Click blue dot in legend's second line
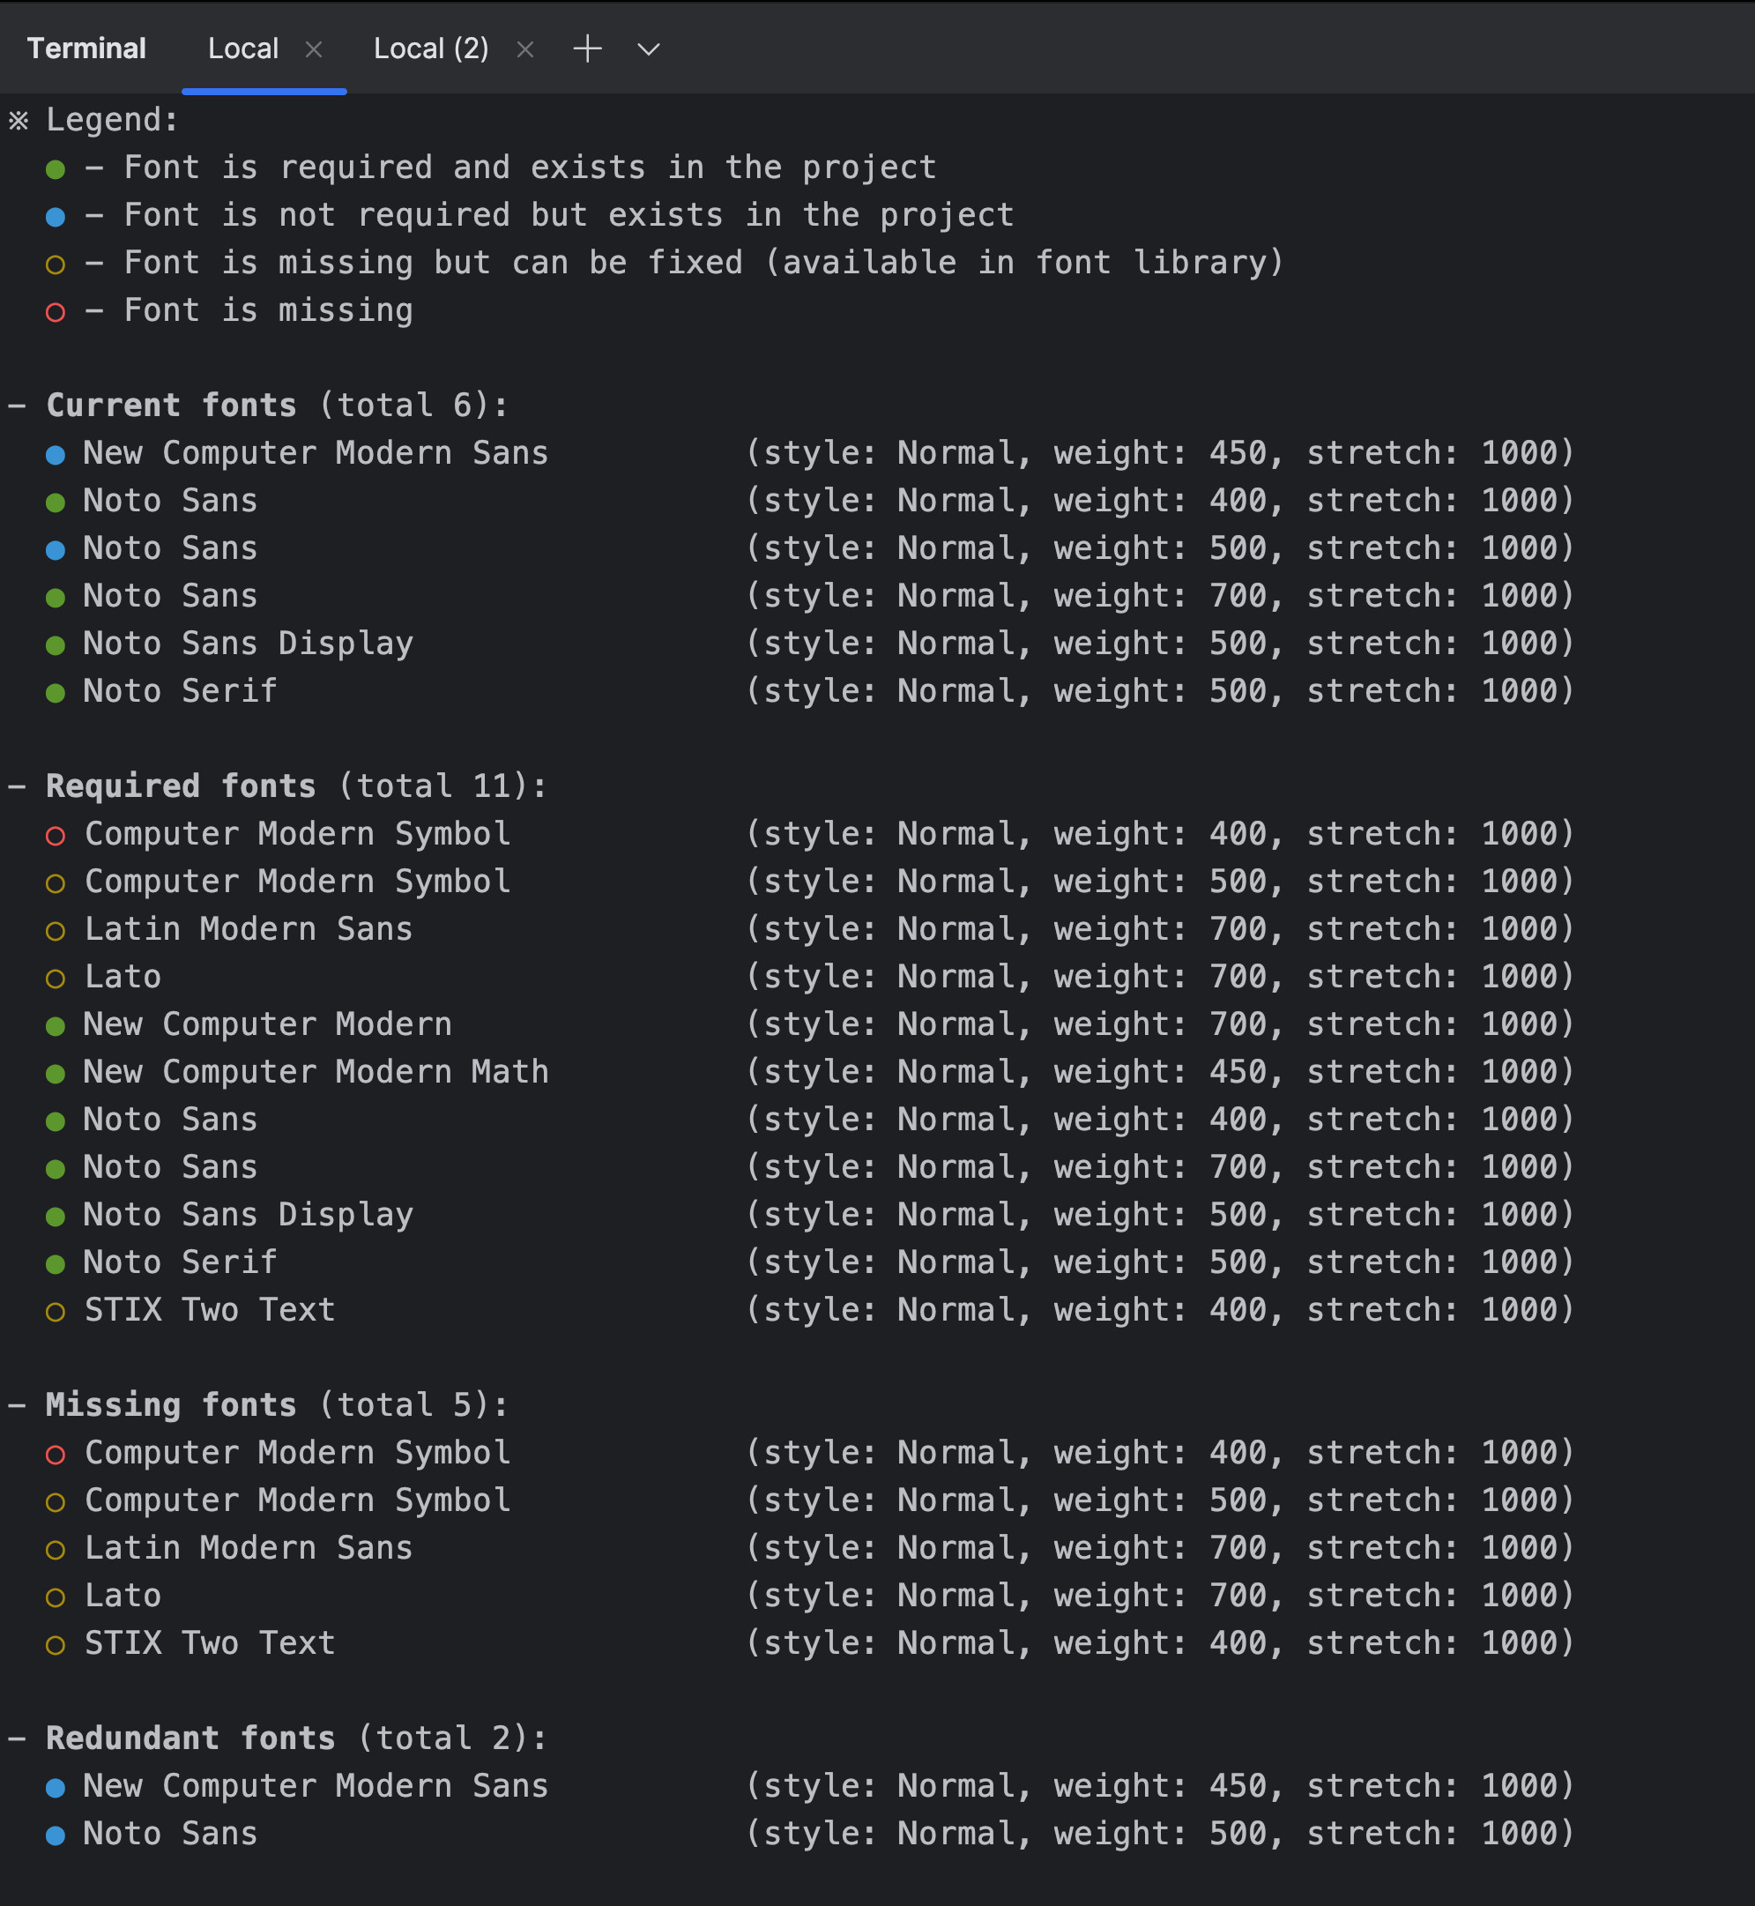Image resolution: width=1755 pixels, height=1906 pixels. 56,218
